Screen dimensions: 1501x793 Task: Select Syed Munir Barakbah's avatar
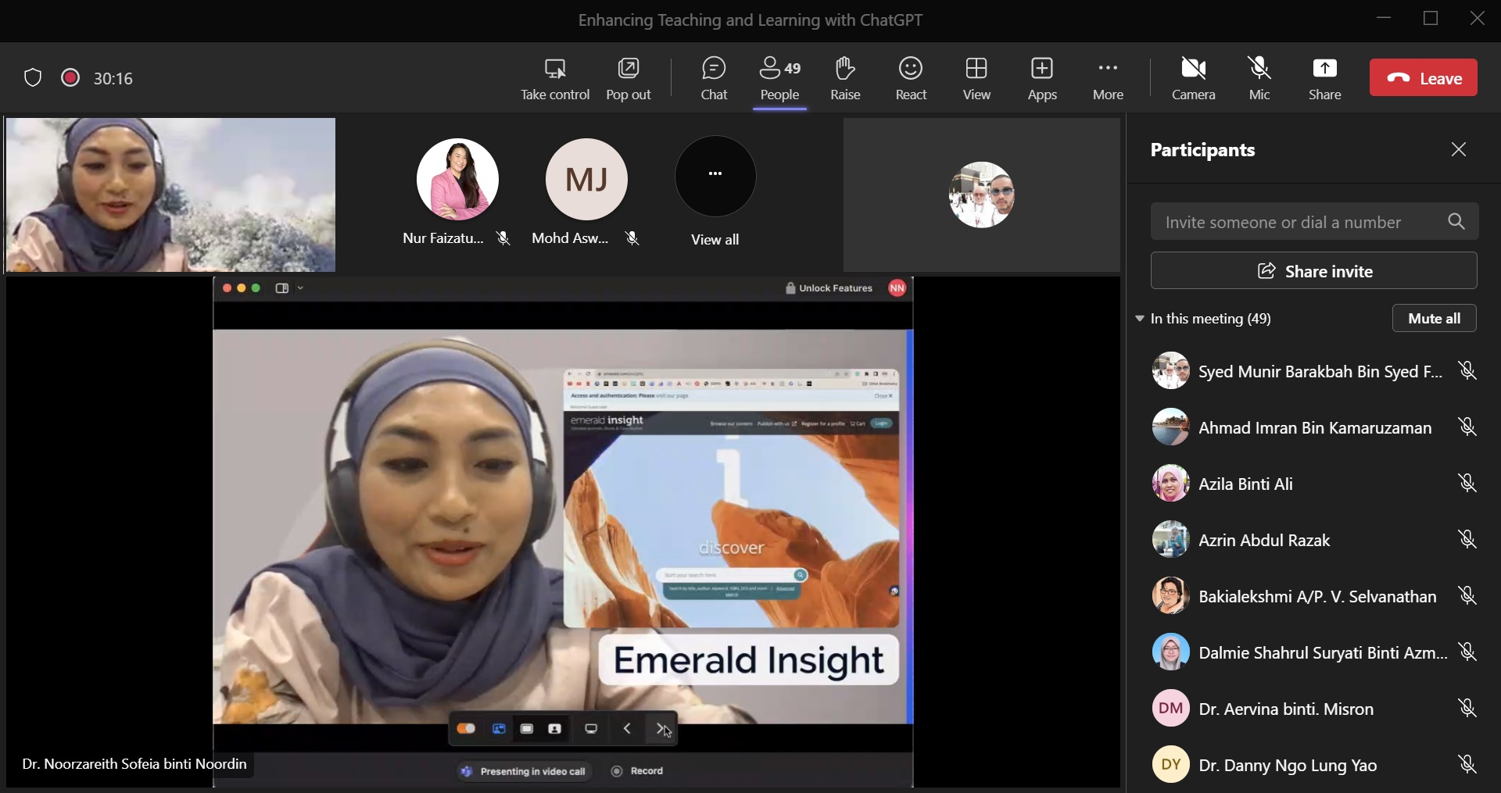1170,370
